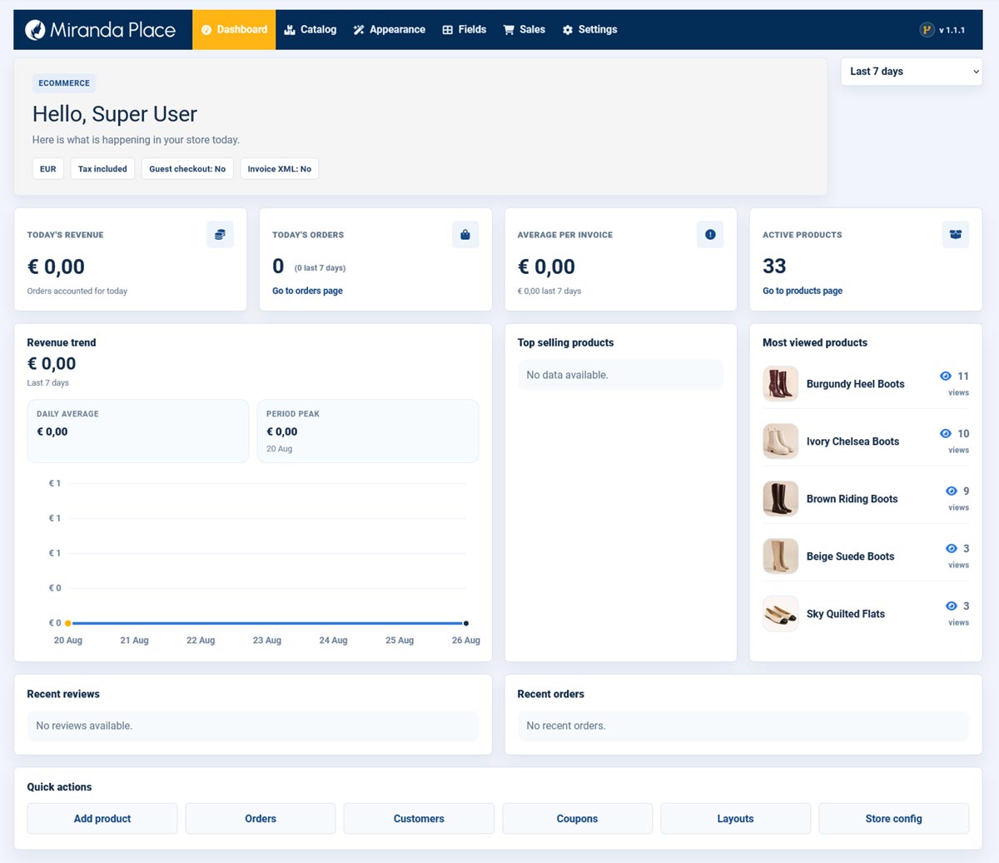Screen dimensions: 999x863
Task: Click the ECOMMERCE tag label
Action: 64,83
